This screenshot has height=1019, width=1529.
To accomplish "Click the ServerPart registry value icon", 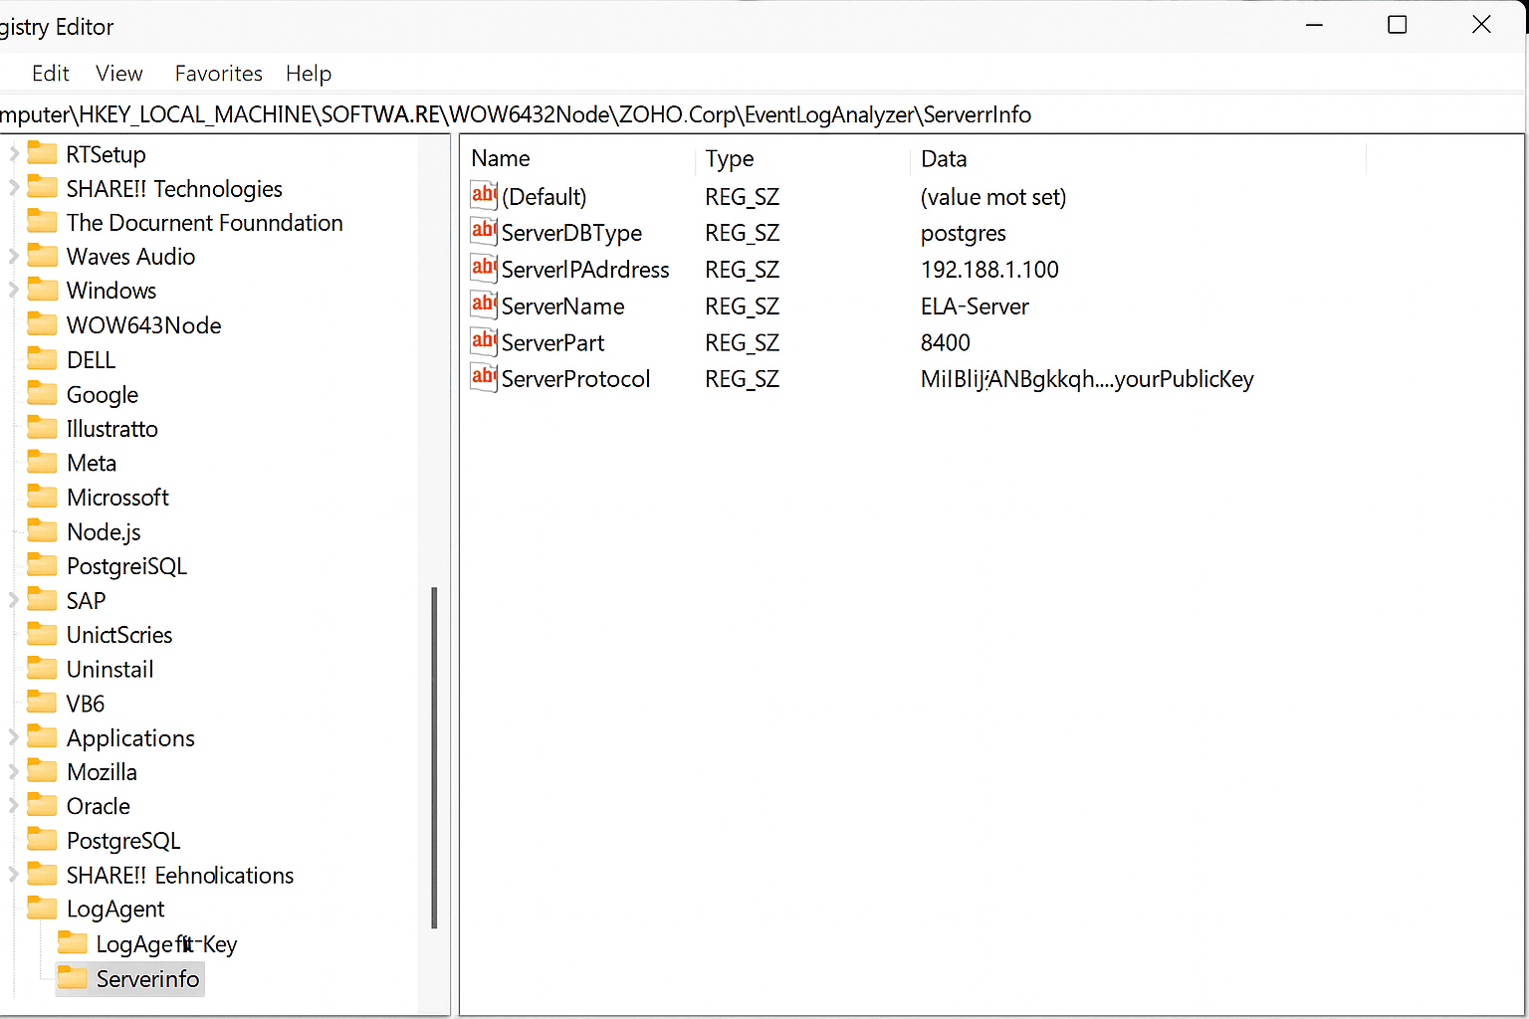I will coord(484,342).
